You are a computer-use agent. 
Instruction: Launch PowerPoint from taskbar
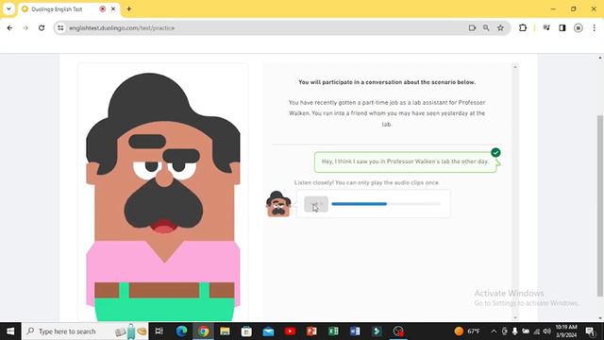click(311, 331)
